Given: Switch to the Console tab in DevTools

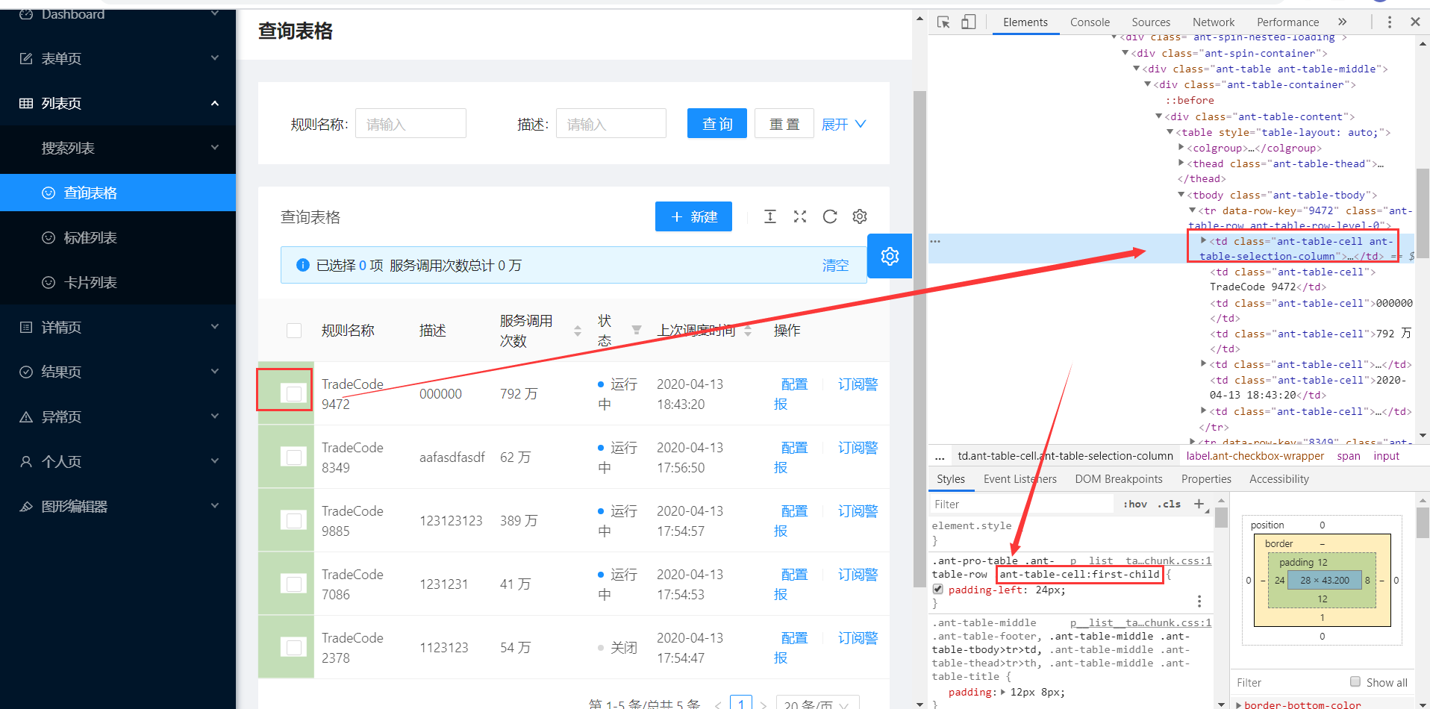Looking at the screenshot, I should pos(1090,22).
